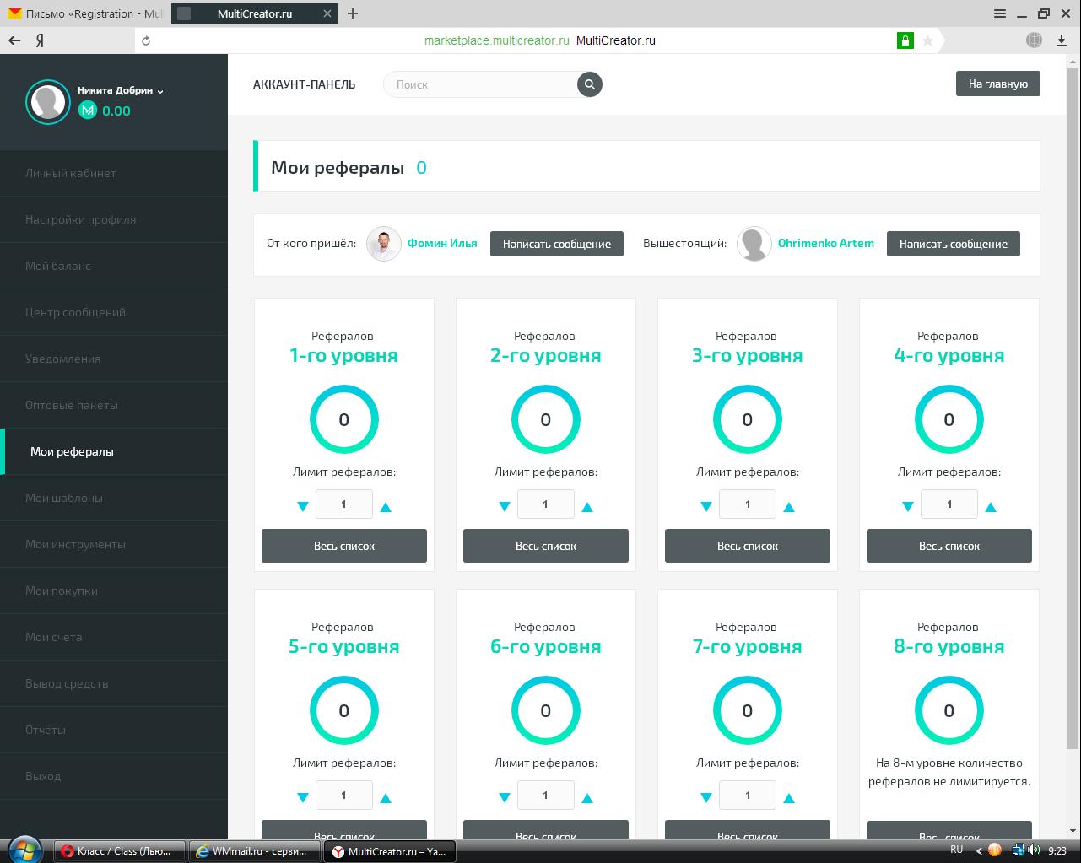The height and width of the screenshot is (863, 1081).
Task: Increase level 6 referral limit
Action: tap(587, 798)
